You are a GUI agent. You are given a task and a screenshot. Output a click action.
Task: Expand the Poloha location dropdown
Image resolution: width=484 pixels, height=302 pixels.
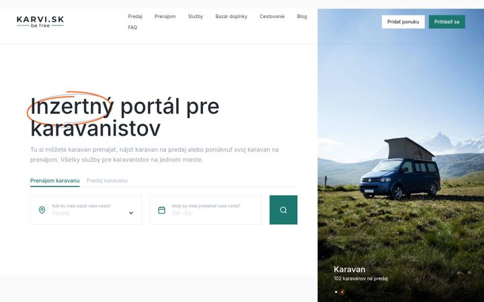[x=86, y=209]
